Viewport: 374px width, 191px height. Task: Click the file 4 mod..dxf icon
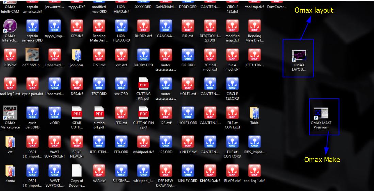coord(232,55)
